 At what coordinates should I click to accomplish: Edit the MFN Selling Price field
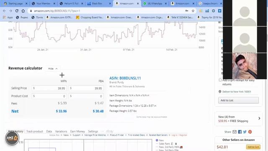[49, 88]
